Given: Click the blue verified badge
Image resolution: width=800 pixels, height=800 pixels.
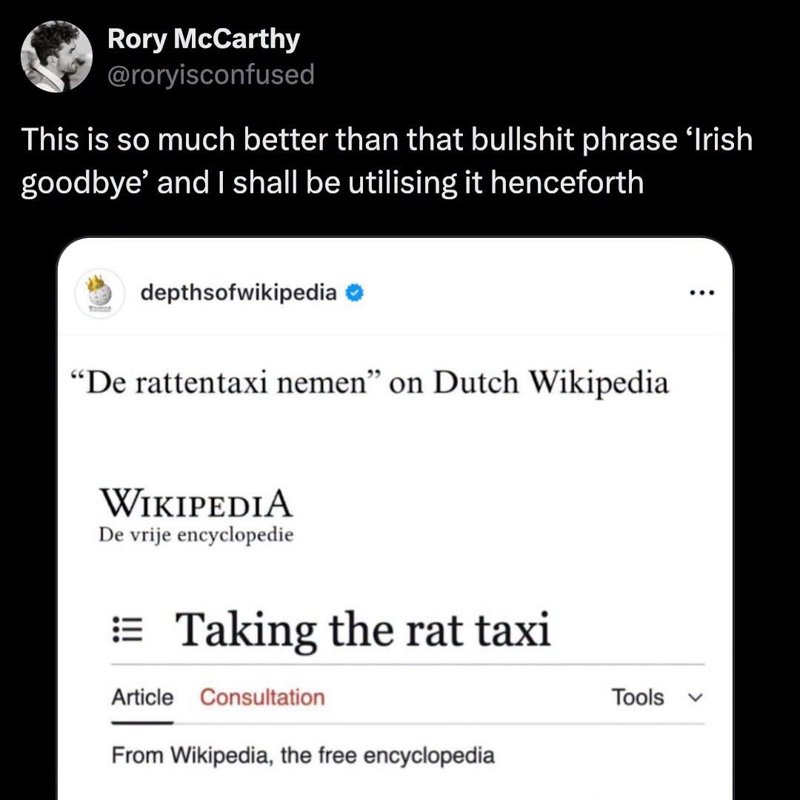Looking at the screenshot, I should pos(354,293).
